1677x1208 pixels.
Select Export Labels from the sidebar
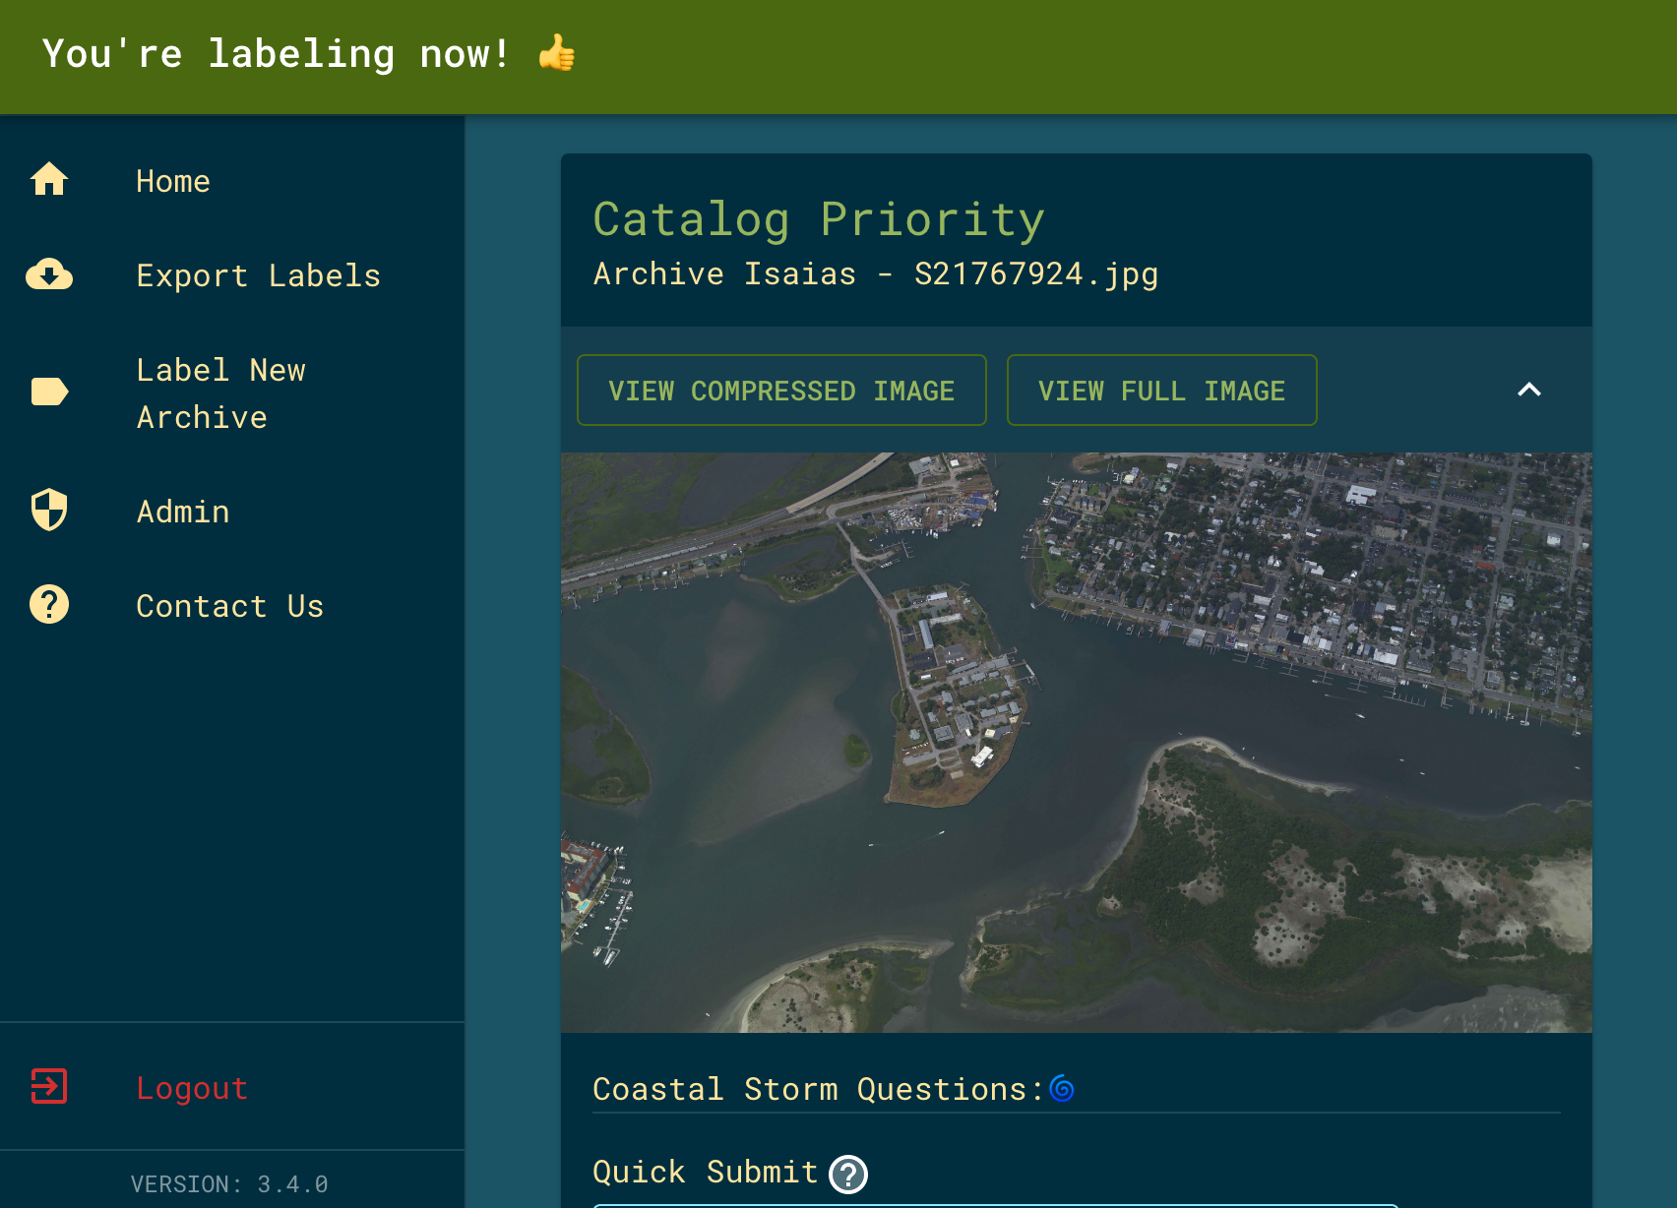[258, 275]
